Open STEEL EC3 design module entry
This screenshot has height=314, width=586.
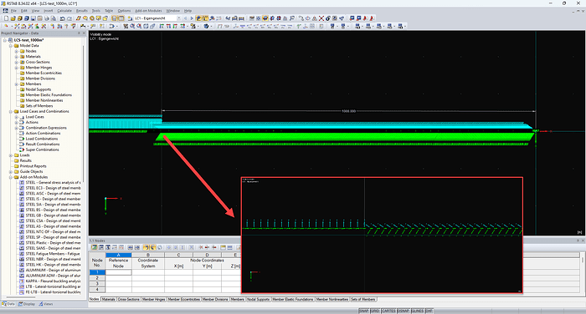[x=53, y=189]
